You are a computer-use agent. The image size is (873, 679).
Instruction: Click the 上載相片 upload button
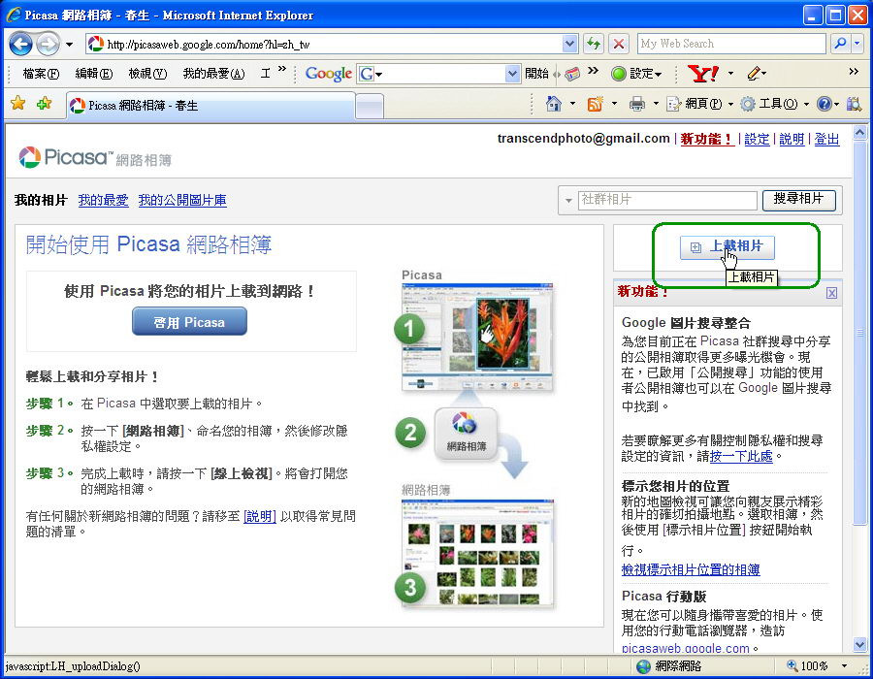pyautogui.click(x=727, y=247)
